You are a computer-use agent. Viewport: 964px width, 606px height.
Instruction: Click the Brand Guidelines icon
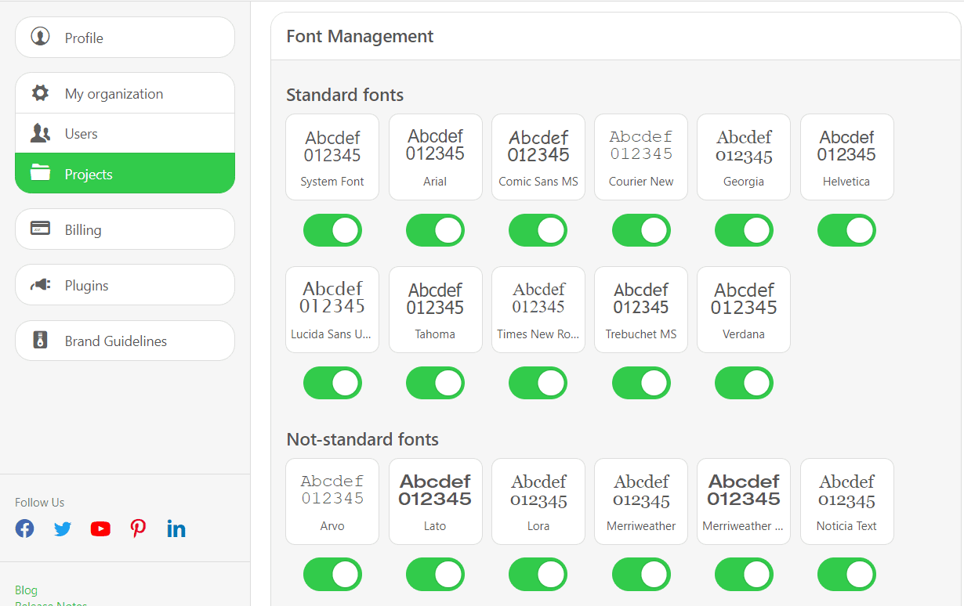coord(40,340)
